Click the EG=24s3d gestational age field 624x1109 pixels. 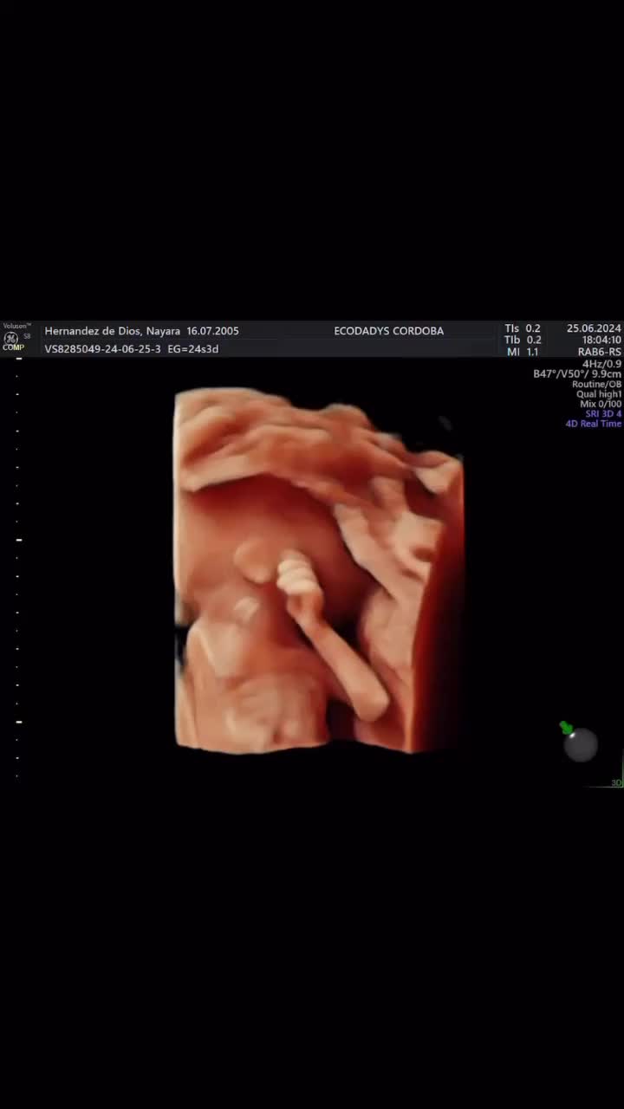pos(192,349)
